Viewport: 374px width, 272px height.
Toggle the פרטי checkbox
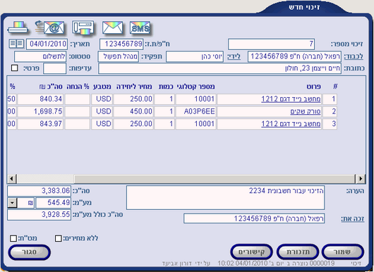15,68
